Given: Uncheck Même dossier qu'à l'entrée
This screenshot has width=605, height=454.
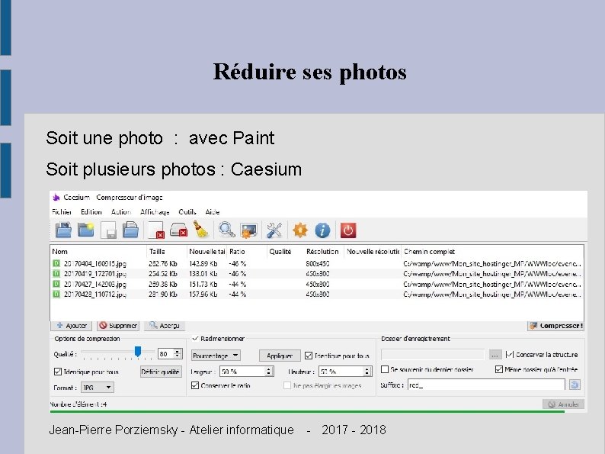Looking at the screenshot, I should (x=499, y=369).
